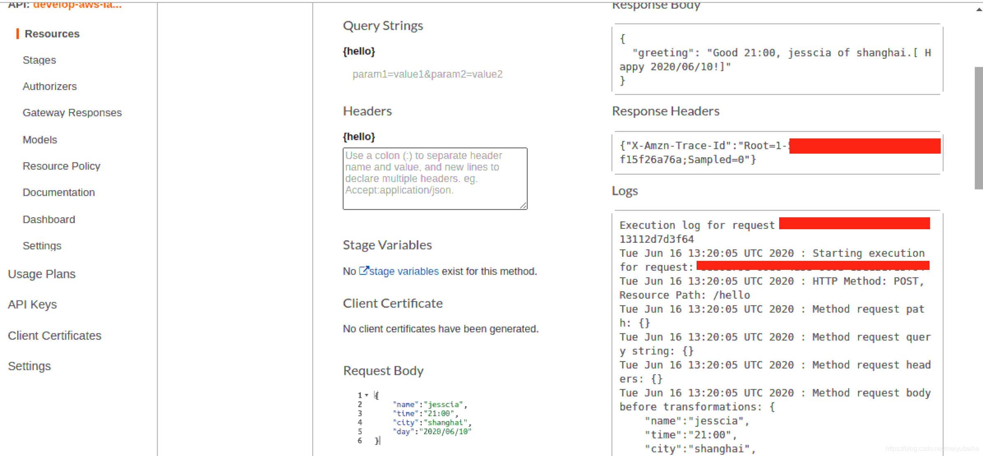Open Gateway Responses in the sidebar
Viewport: 983px width, 456px height.
[72, 113]
